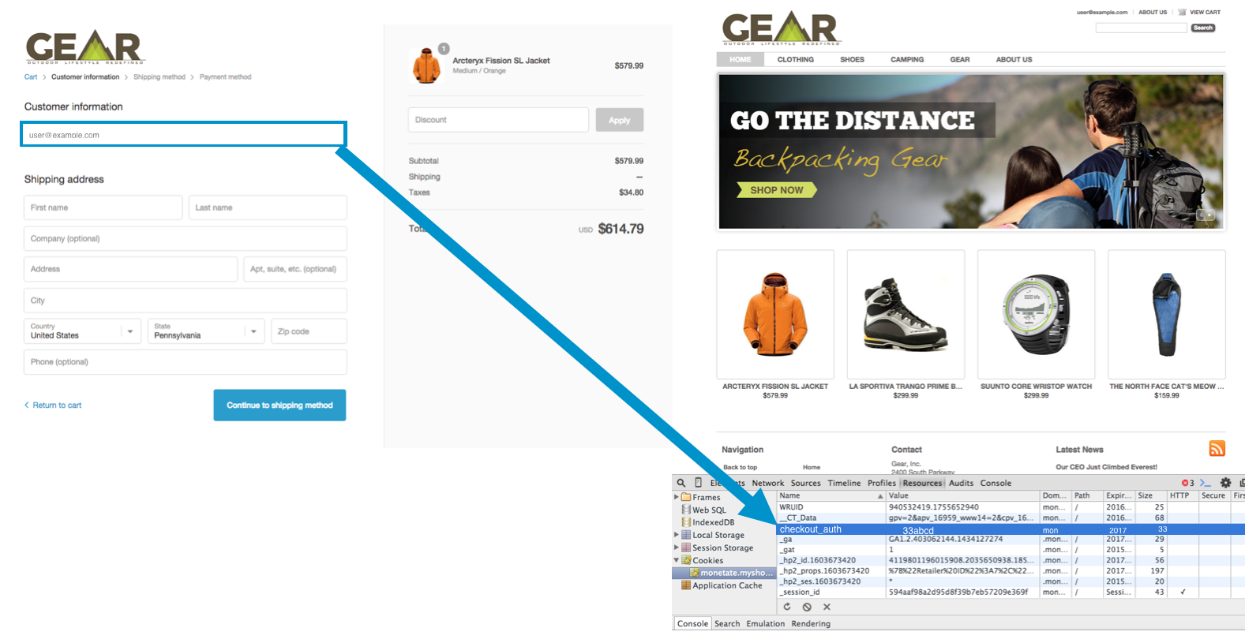1245x639 pixels.
Task: Open the Timeline tab in DevTools
Action: [x=844, y=483]
